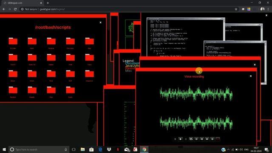Click the /root/bash/scripts title text

[x=53, y=27]
